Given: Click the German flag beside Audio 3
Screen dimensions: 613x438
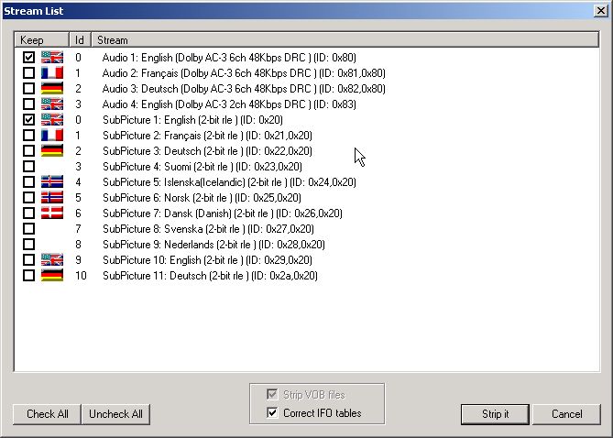Looking at the screenshot, I should pos(52,88).
